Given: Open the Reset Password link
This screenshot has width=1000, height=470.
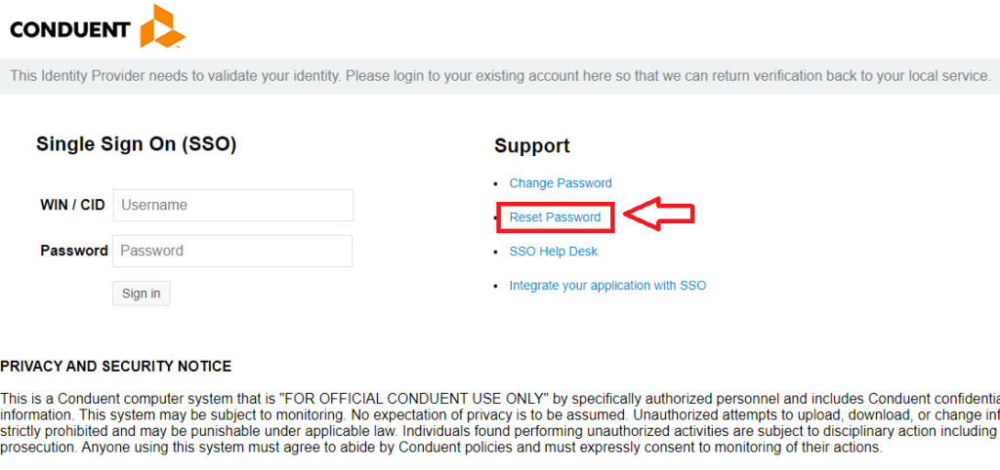Looking at the screenshot, I should click(x=555, y=217).
